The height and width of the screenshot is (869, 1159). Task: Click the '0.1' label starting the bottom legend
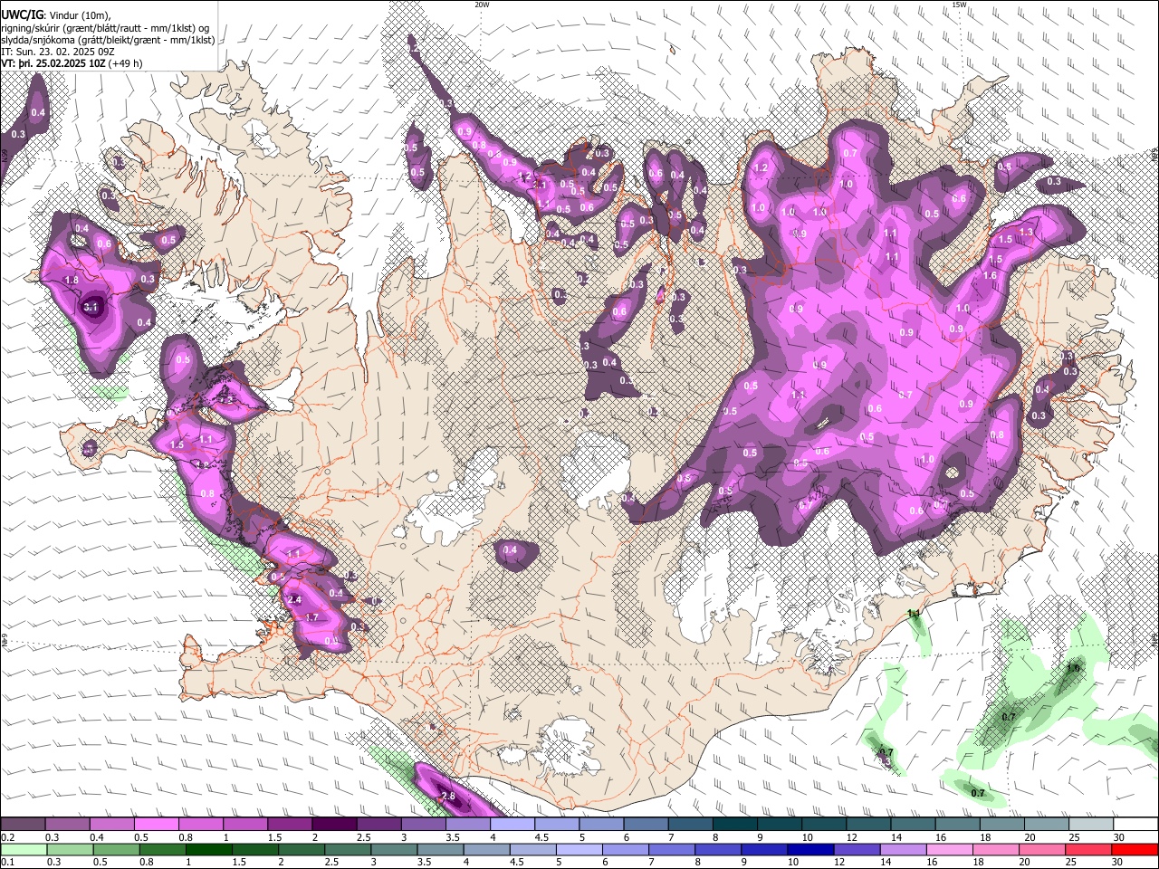tap(7, 862)
